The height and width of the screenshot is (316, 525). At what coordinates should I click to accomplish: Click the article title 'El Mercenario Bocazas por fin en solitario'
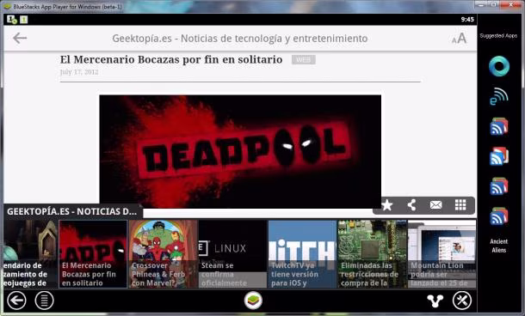click(x=171, y=60)
